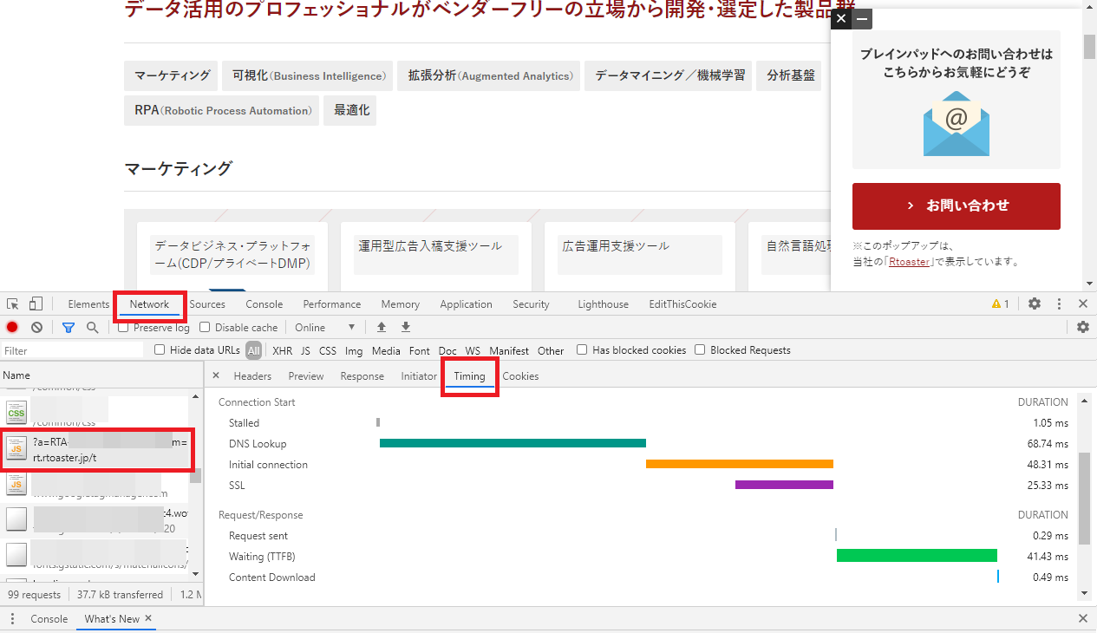Open the Cookies request tab

tap(520, 375)
